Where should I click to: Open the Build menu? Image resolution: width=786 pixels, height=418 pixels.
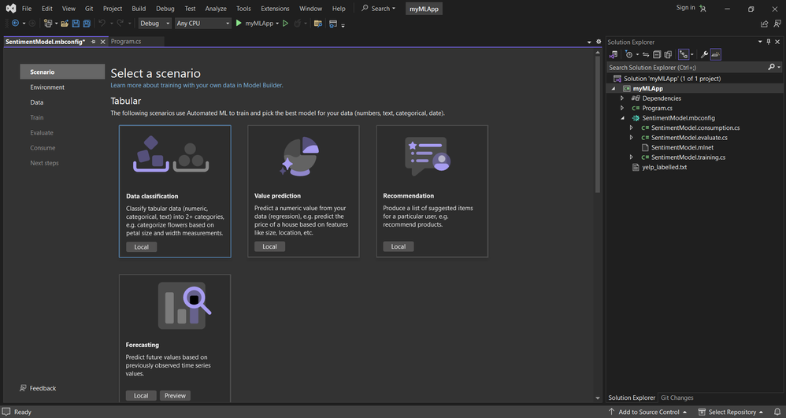coord(139,9)
